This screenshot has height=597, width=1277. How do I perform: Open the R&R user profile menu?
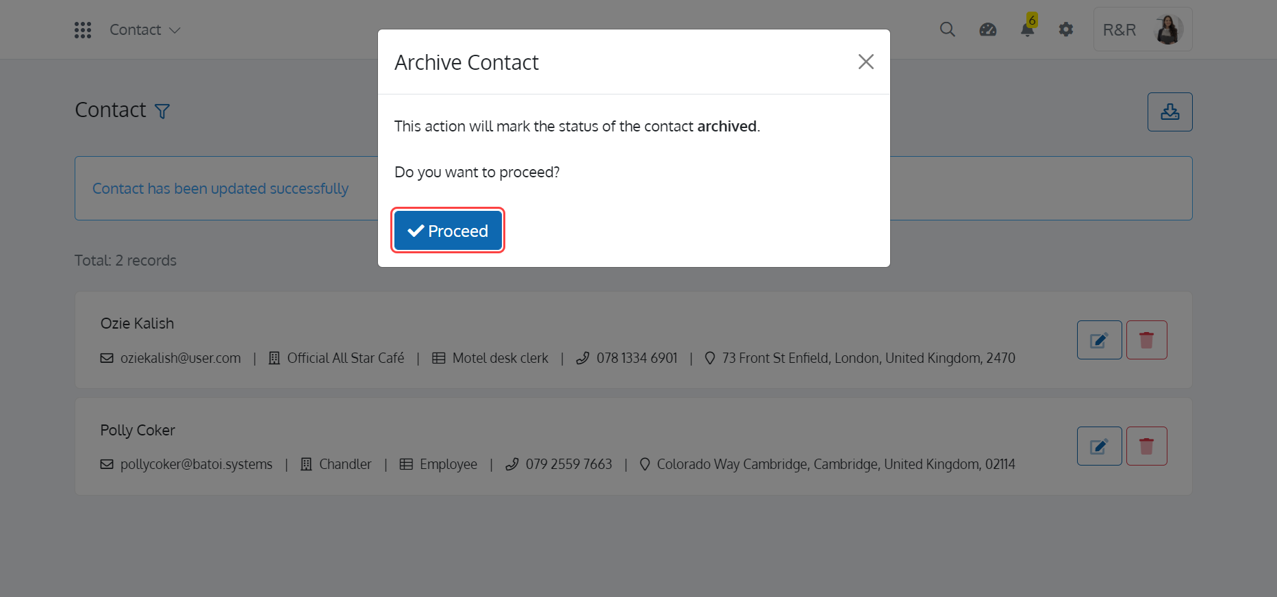(x=1143, y=29)
